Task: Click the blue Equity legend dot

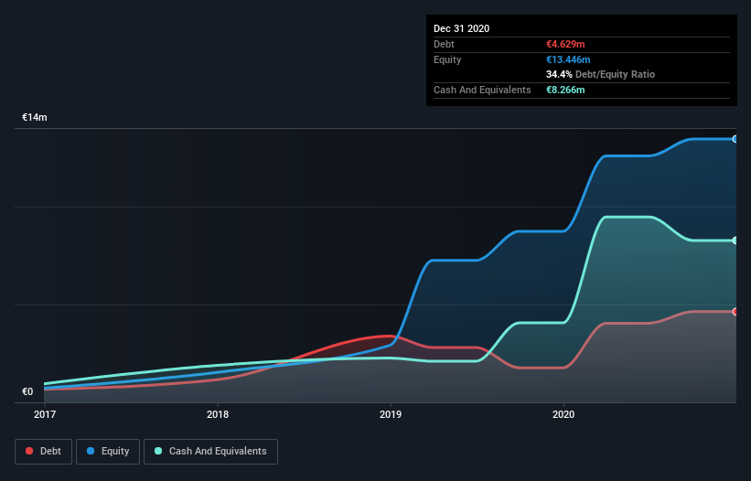Action: (x=91, y=451)
